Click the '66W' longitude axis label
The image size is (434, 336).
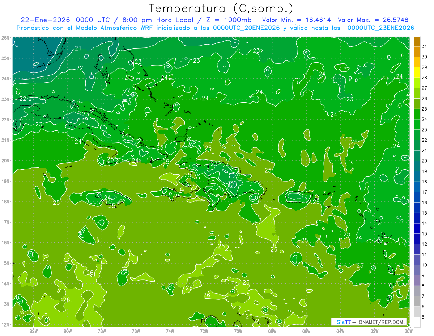[306, 331]
